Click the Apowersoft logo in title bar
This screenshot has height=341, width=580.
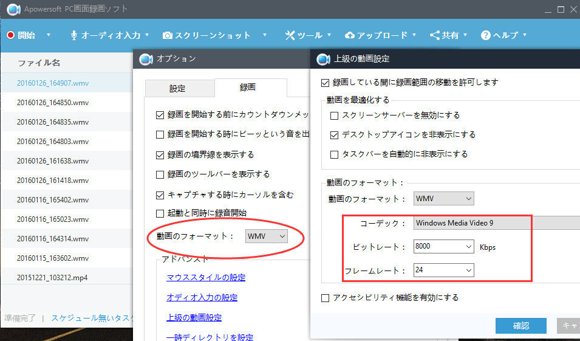(x=12, y=9)
